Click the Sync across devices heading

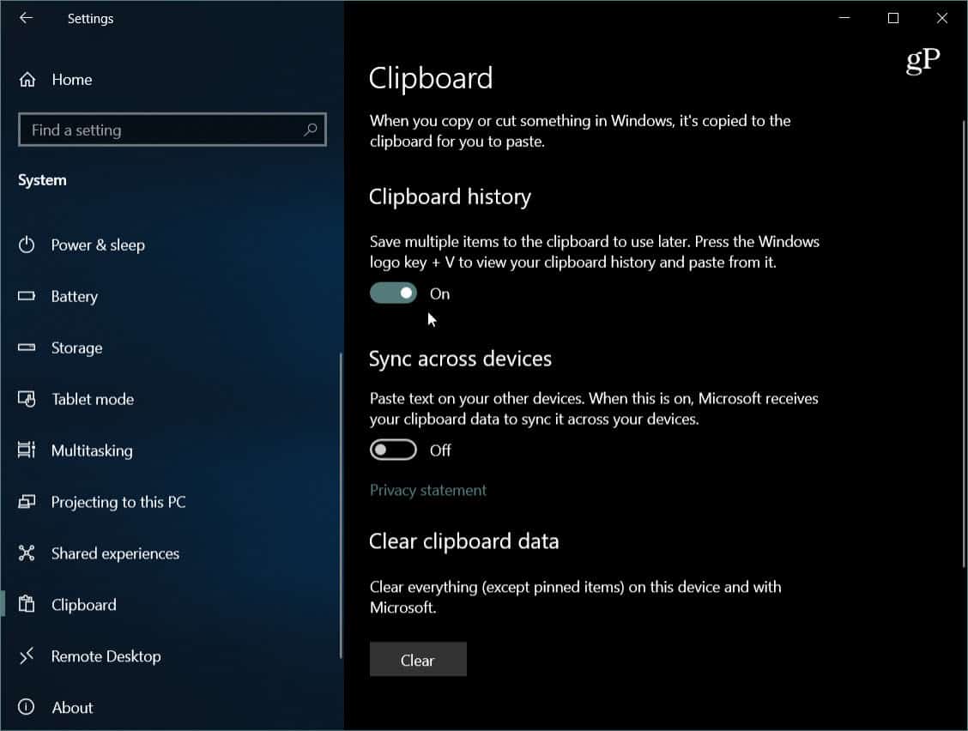tap(461, 359)
